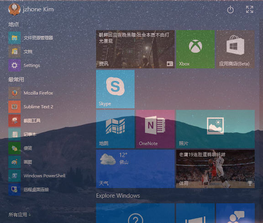Click the sports headline 老鹰19连胜

tap(202, 154)
